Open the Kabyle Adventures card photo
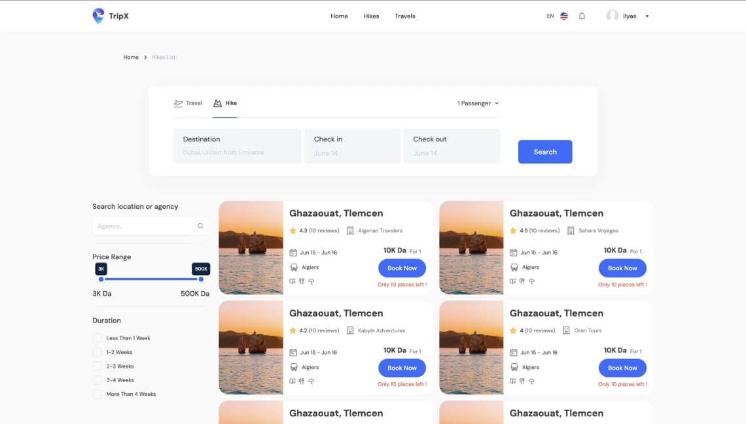This screenshot has width=746, height=424. pos(251,347)
